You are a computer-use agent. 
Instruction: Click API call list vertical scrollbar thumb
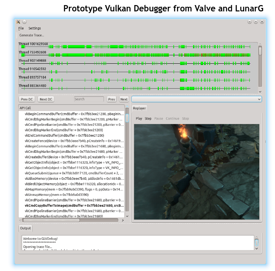click(127, 118)
